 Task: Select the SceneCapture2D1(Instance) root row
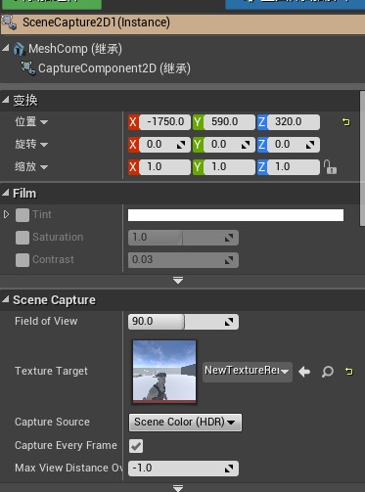[x=182, y=23]
